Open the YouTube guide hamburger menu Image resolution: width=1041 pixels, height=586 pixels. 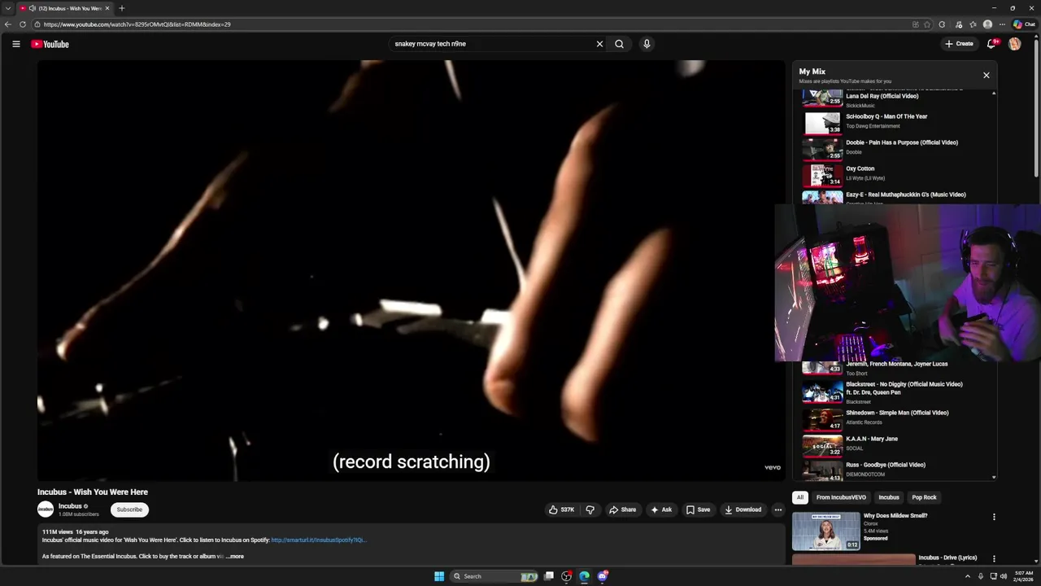pos(15,44)
